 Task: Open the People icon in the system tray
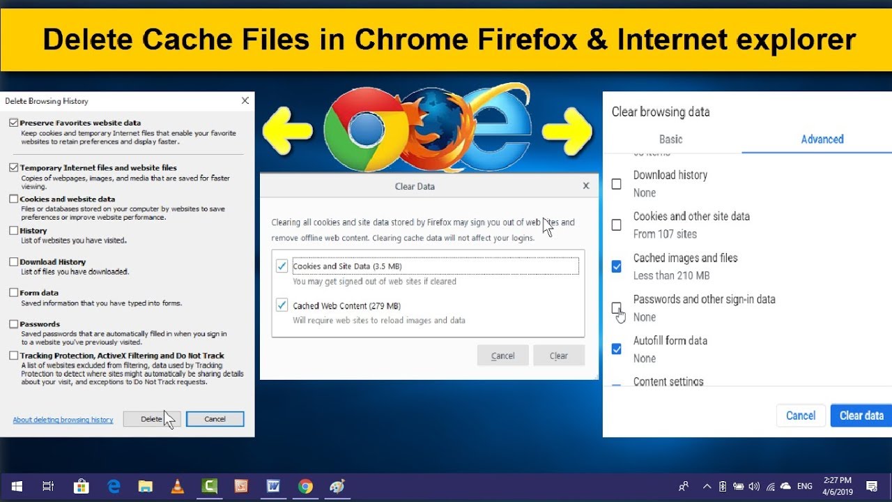click(x=684, y=486)
